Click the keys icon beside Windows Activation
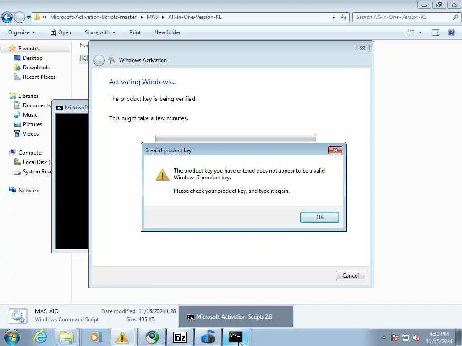Image resolution: width=462 pixels, height=346 pixels. click(x=112, y=60)
